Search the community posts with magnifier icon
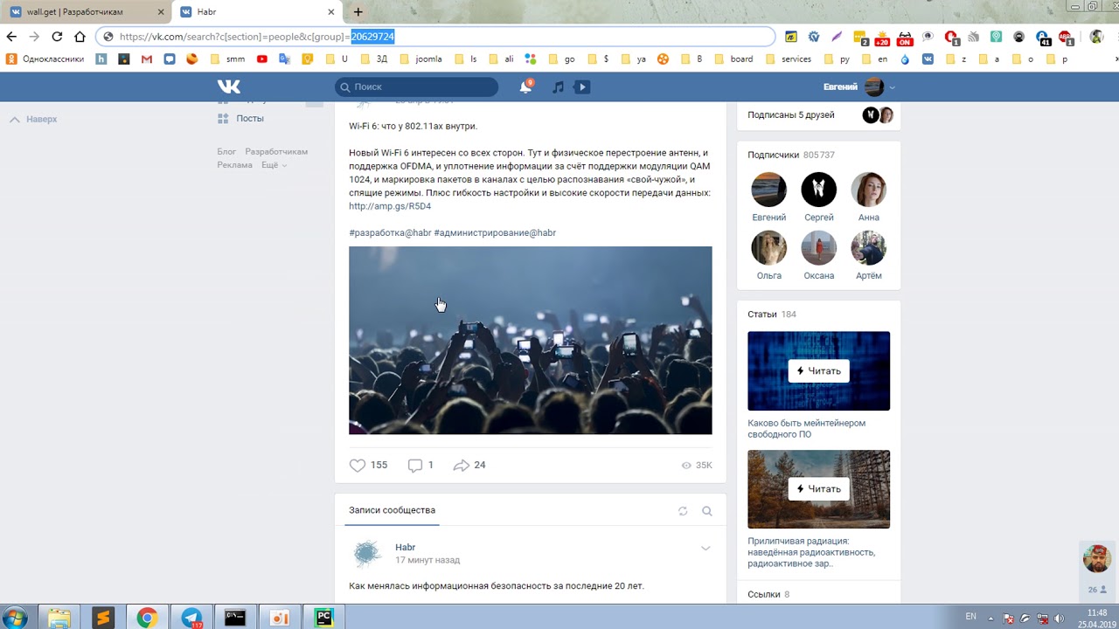1119x629 pixels. tap(707, 511)
